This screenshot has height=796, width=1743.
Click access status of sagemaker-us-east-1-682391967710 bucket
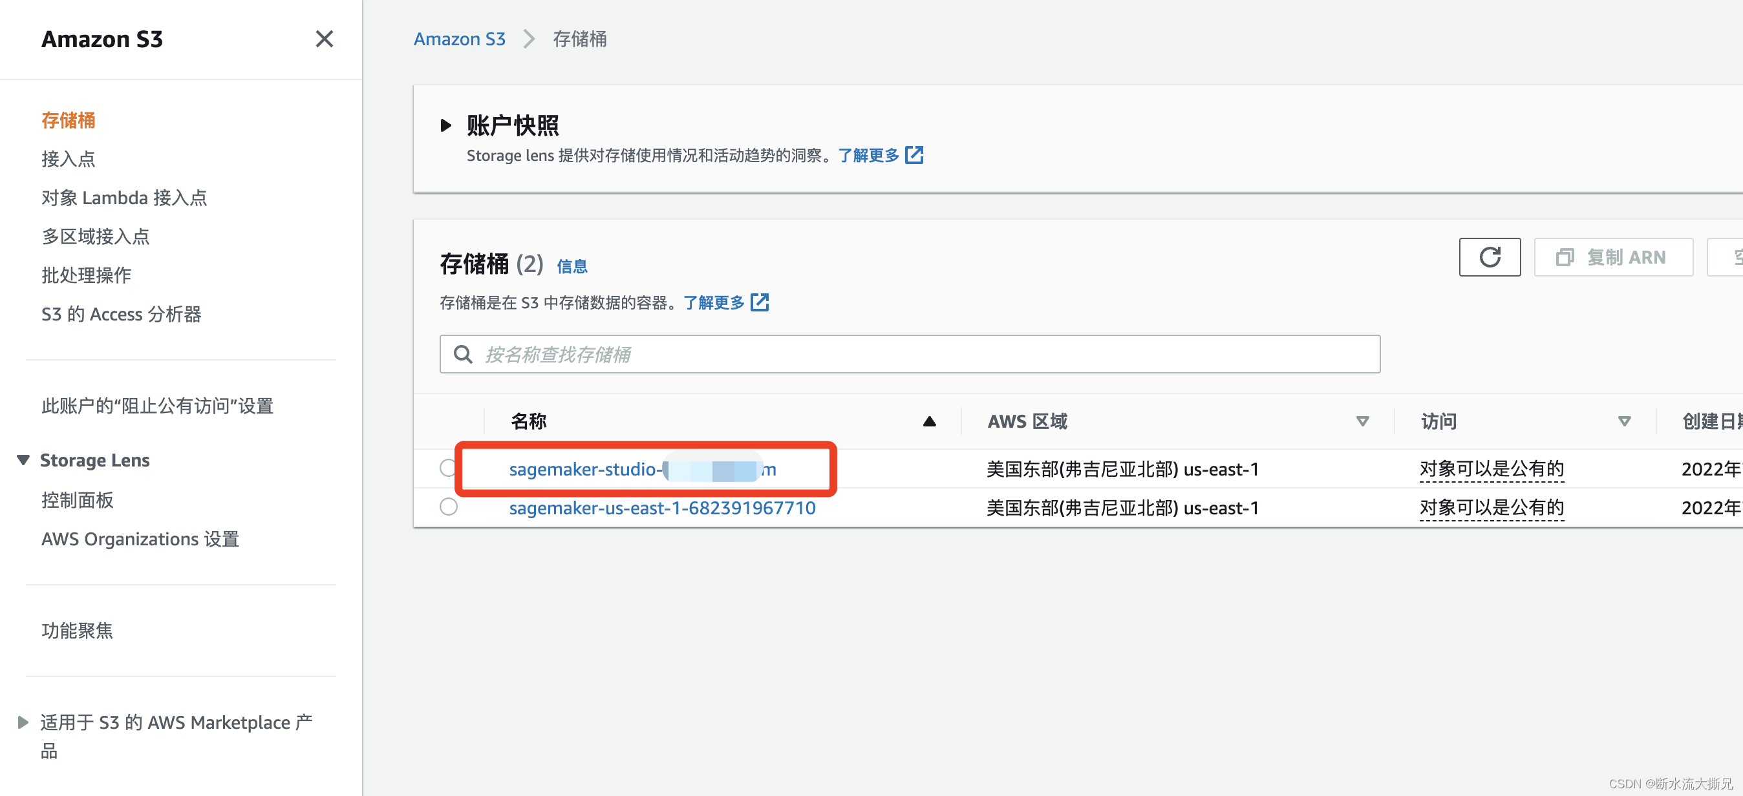point(1492,508)
